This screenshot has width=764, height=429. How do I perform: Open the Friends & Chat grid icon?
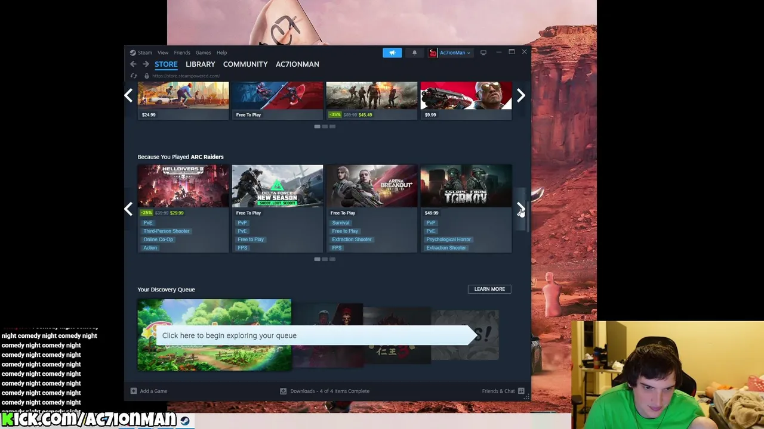[521, 391]
